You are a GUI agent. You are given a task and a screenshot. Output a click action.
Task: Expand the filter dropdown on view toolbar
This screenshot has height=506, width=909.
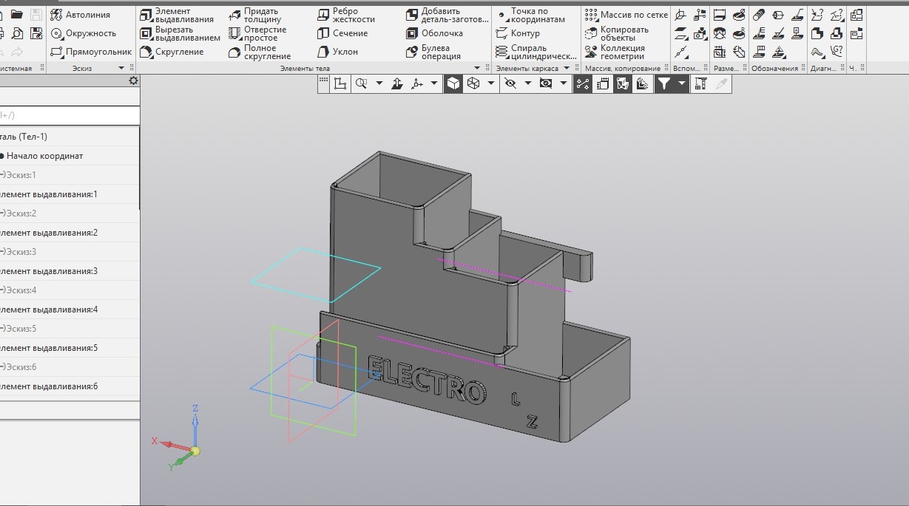682,83
